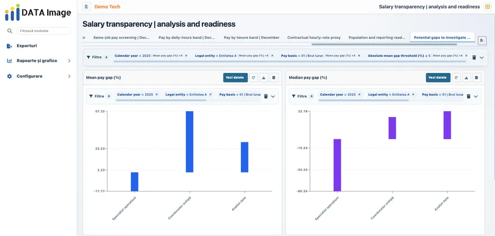This screenshot has height=236, width=495.
Task: Remove Legal entity filter from top filter bar
Action: tap(272, 56)
